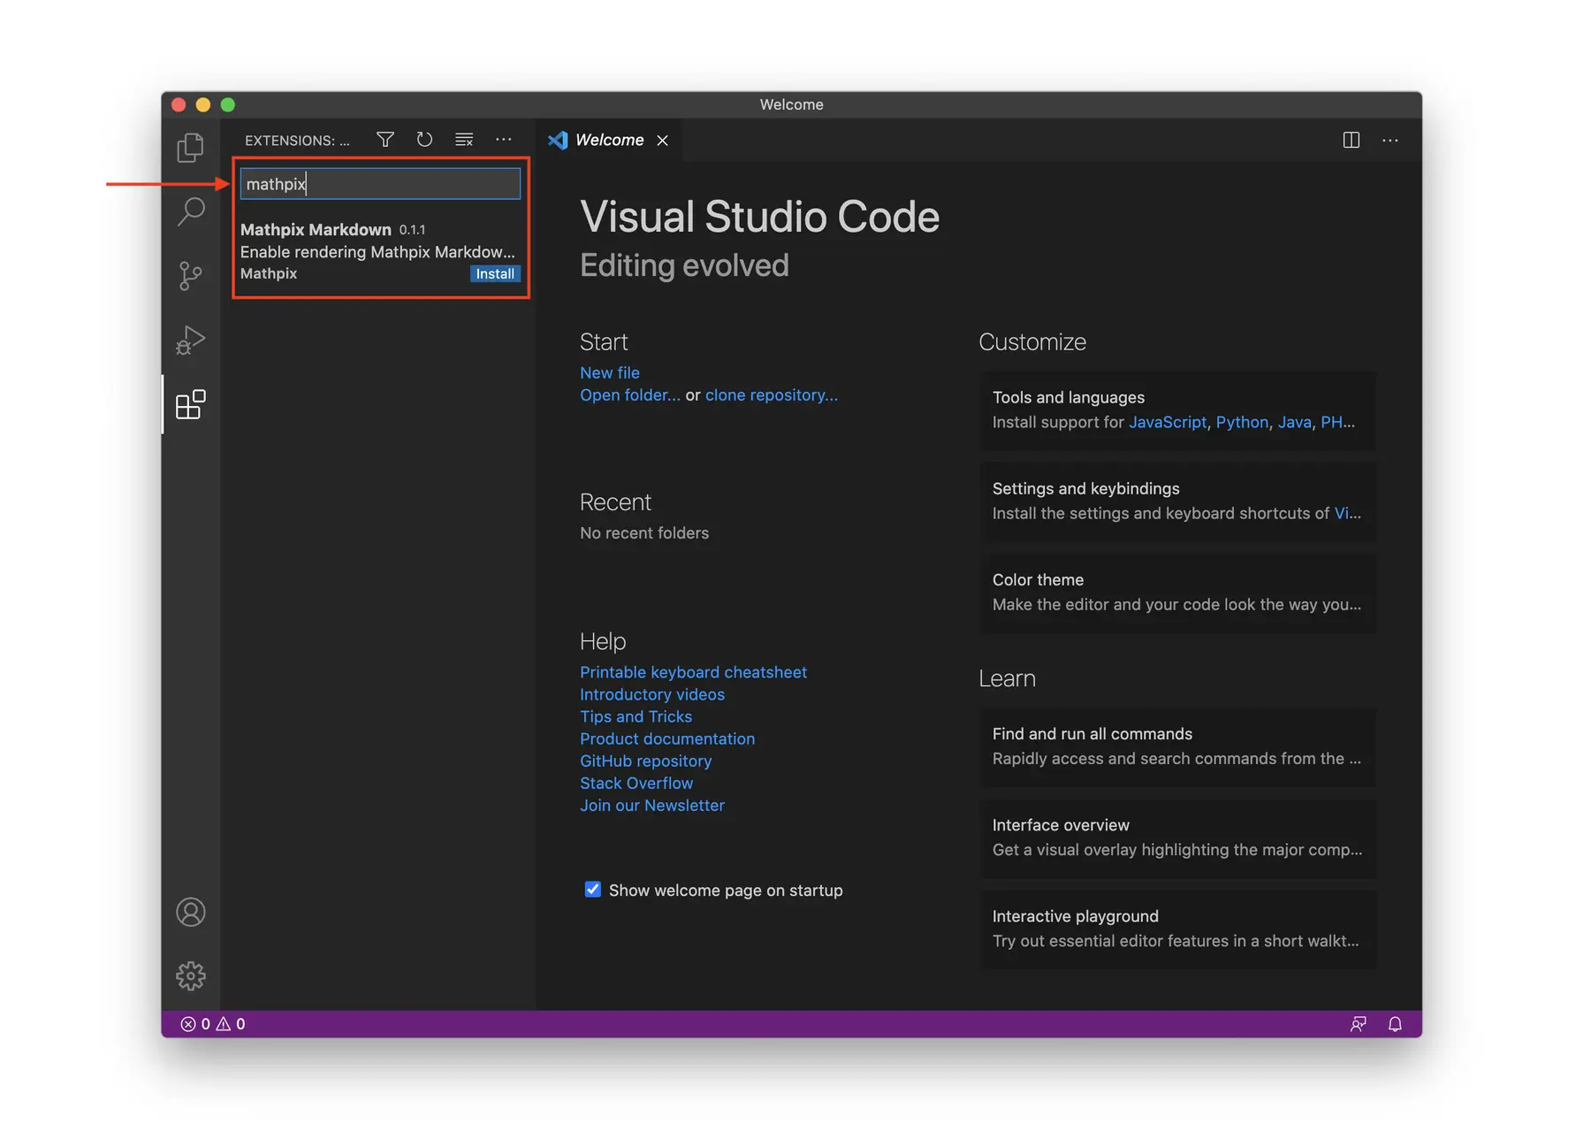The image size is (1591, 1140).
Task: Click the No recent folders text
Action: [644, 532]
